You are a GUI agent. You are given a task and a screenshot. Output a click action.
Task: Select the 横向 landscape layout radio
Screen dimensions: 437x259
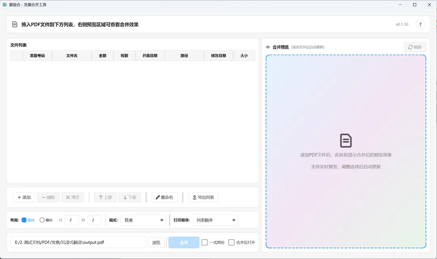[x=46, y=220]
